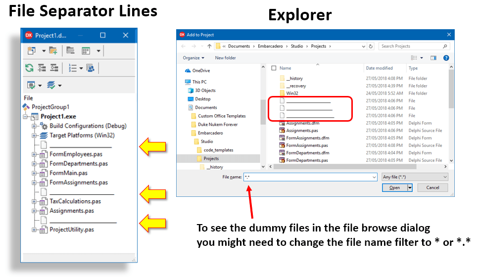Click the Target Platforms stack icon
This screenshot has width=479, height=277.
coord(44,136)
